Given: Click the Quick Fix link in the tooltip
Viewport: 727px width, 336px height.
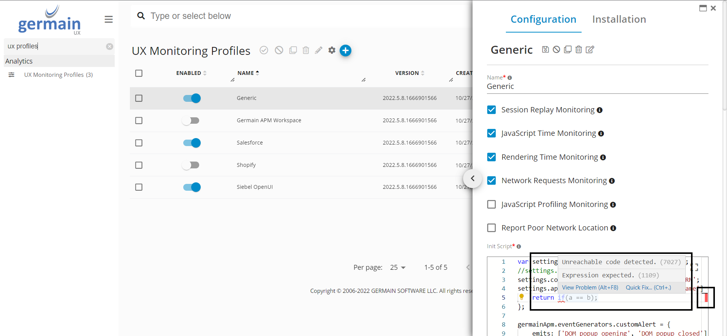Looking at the screenshot, I should coord(648,288).
